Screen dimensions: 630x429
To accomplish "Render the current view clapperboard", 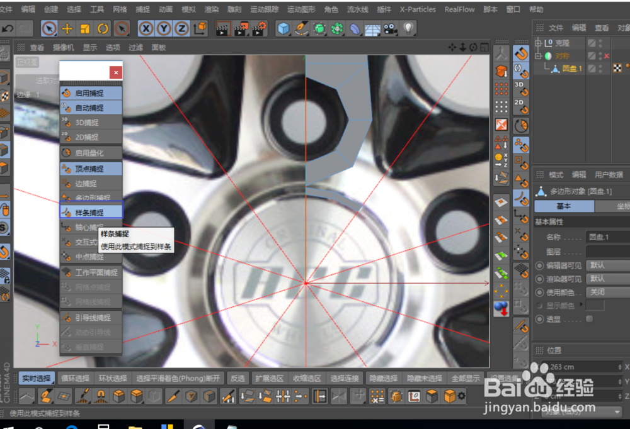I will click(x=222, y=28).
